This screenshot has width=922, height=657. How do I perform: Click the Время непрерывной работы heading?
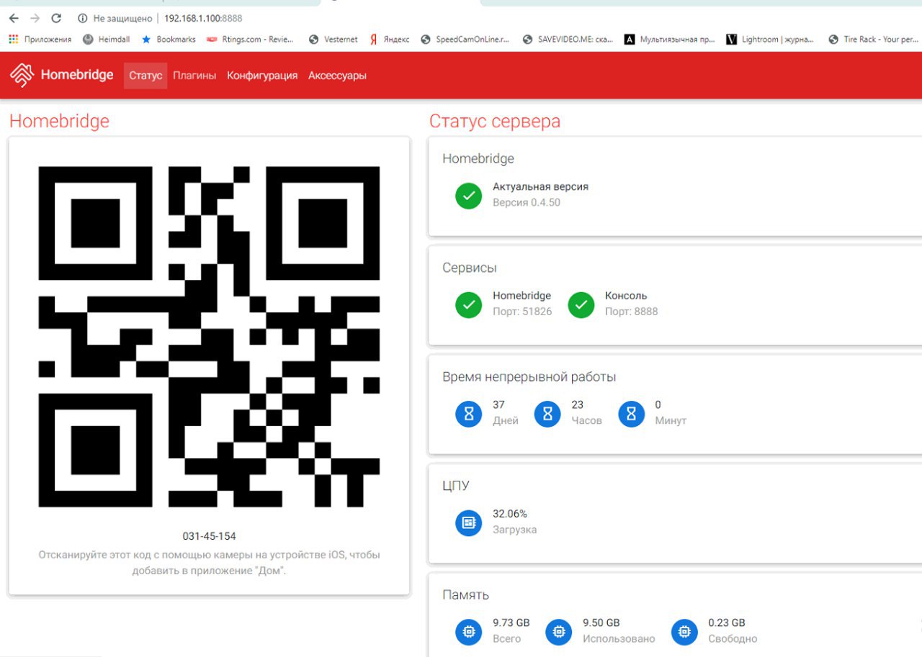point(529,377)
